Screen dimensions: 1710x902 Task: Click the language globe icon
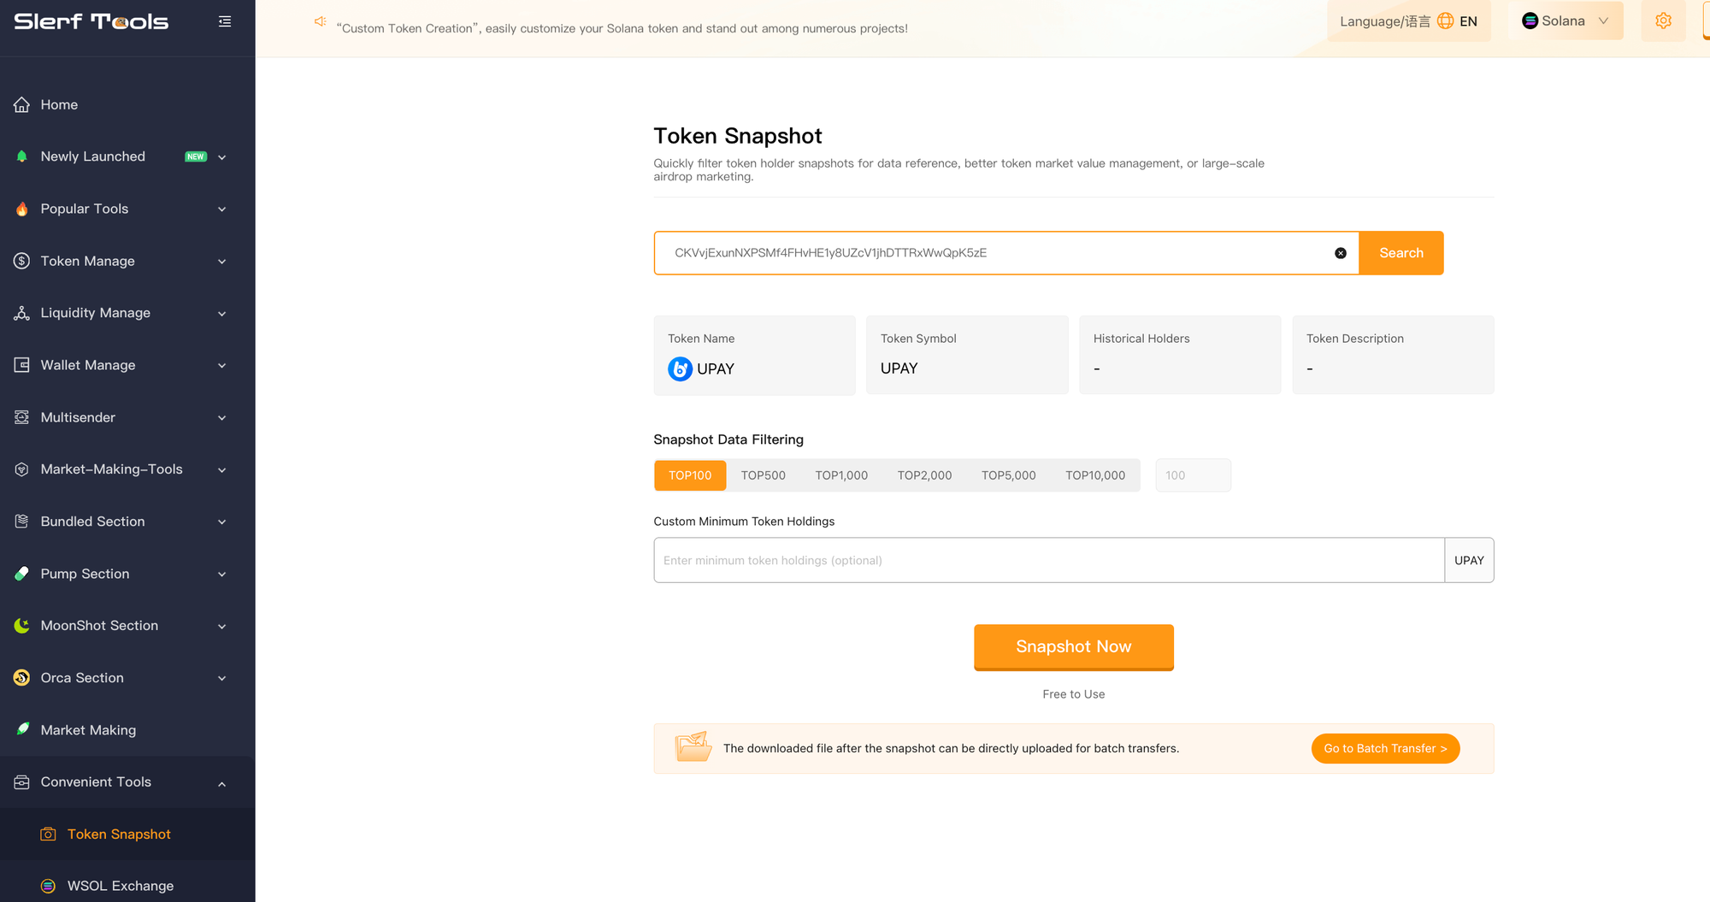click(x=1446, y=21)
